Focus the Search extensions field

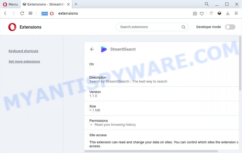tap(152, 27)
